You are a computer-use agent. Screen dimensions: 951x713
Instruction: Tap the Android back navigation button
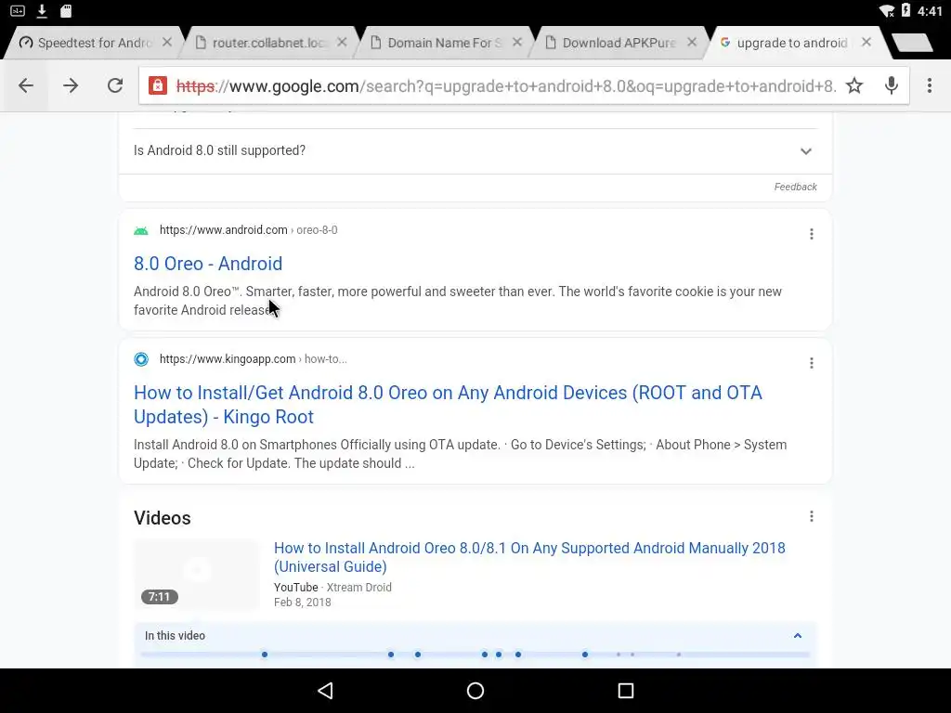point(326,691)
